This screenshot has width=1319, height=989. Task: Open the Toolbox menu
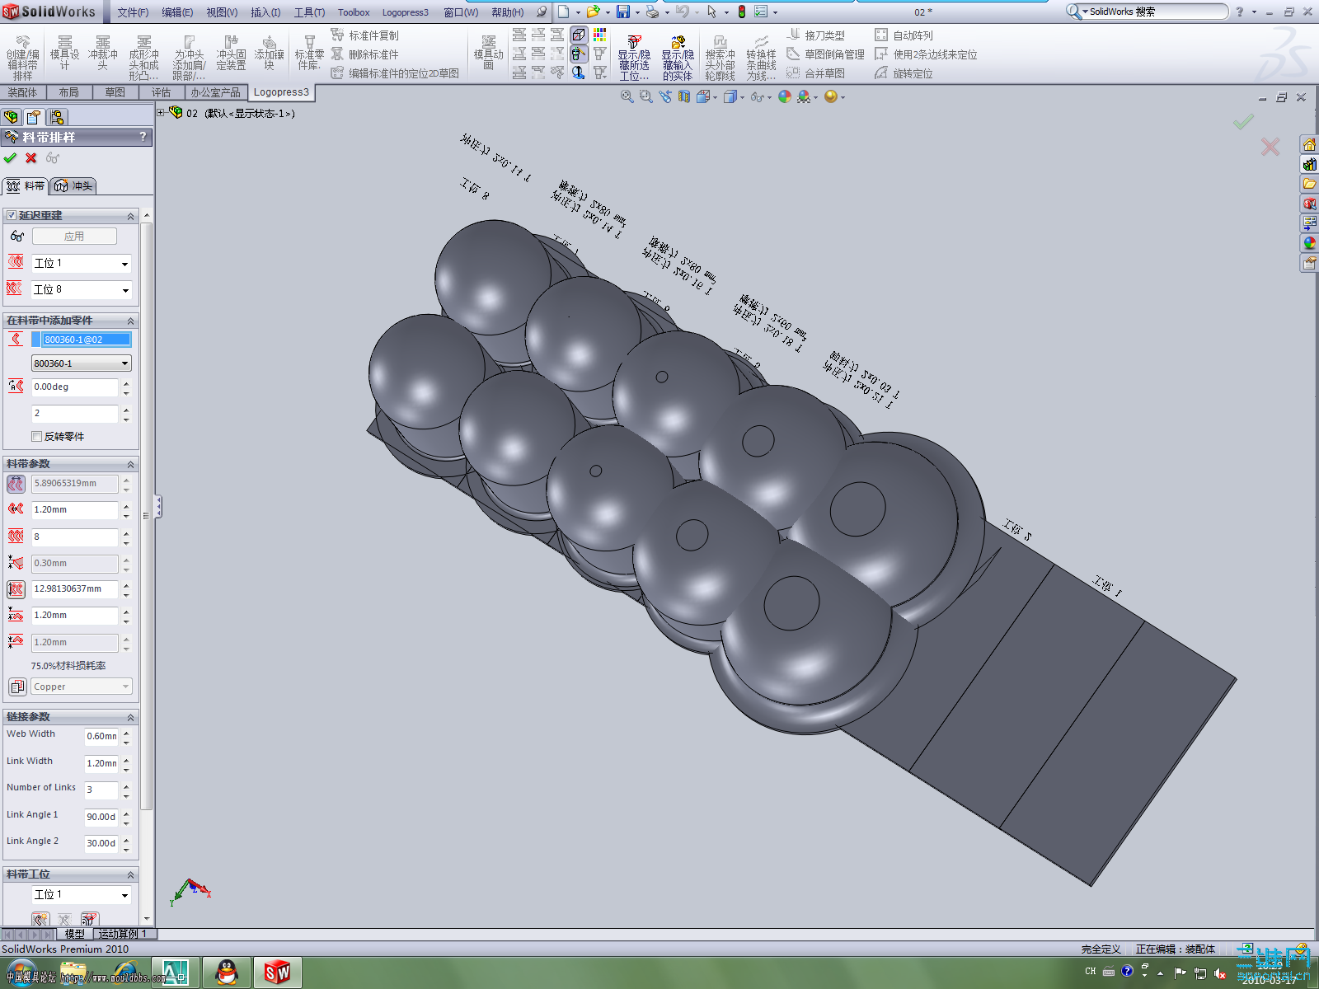pyautogui.click(x=354, y=12)
